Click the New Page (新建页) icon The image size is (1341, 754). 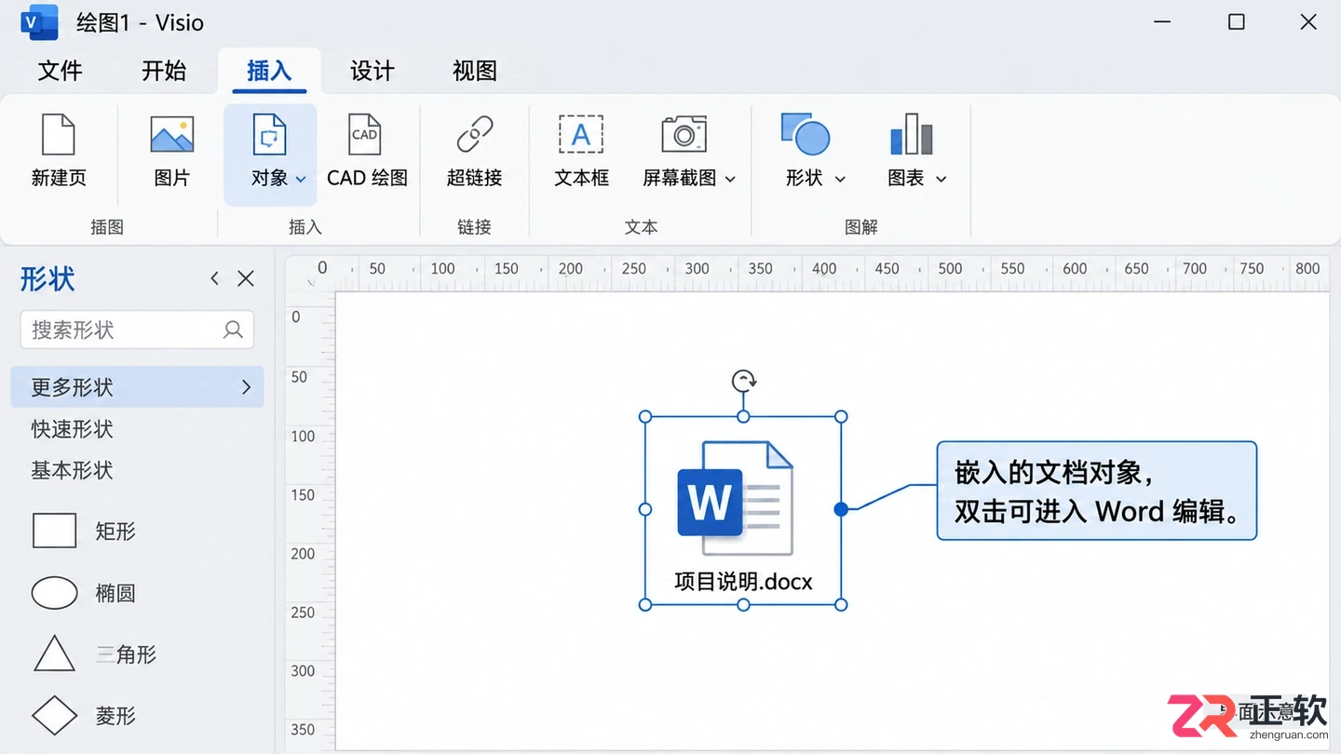(58, 134)
